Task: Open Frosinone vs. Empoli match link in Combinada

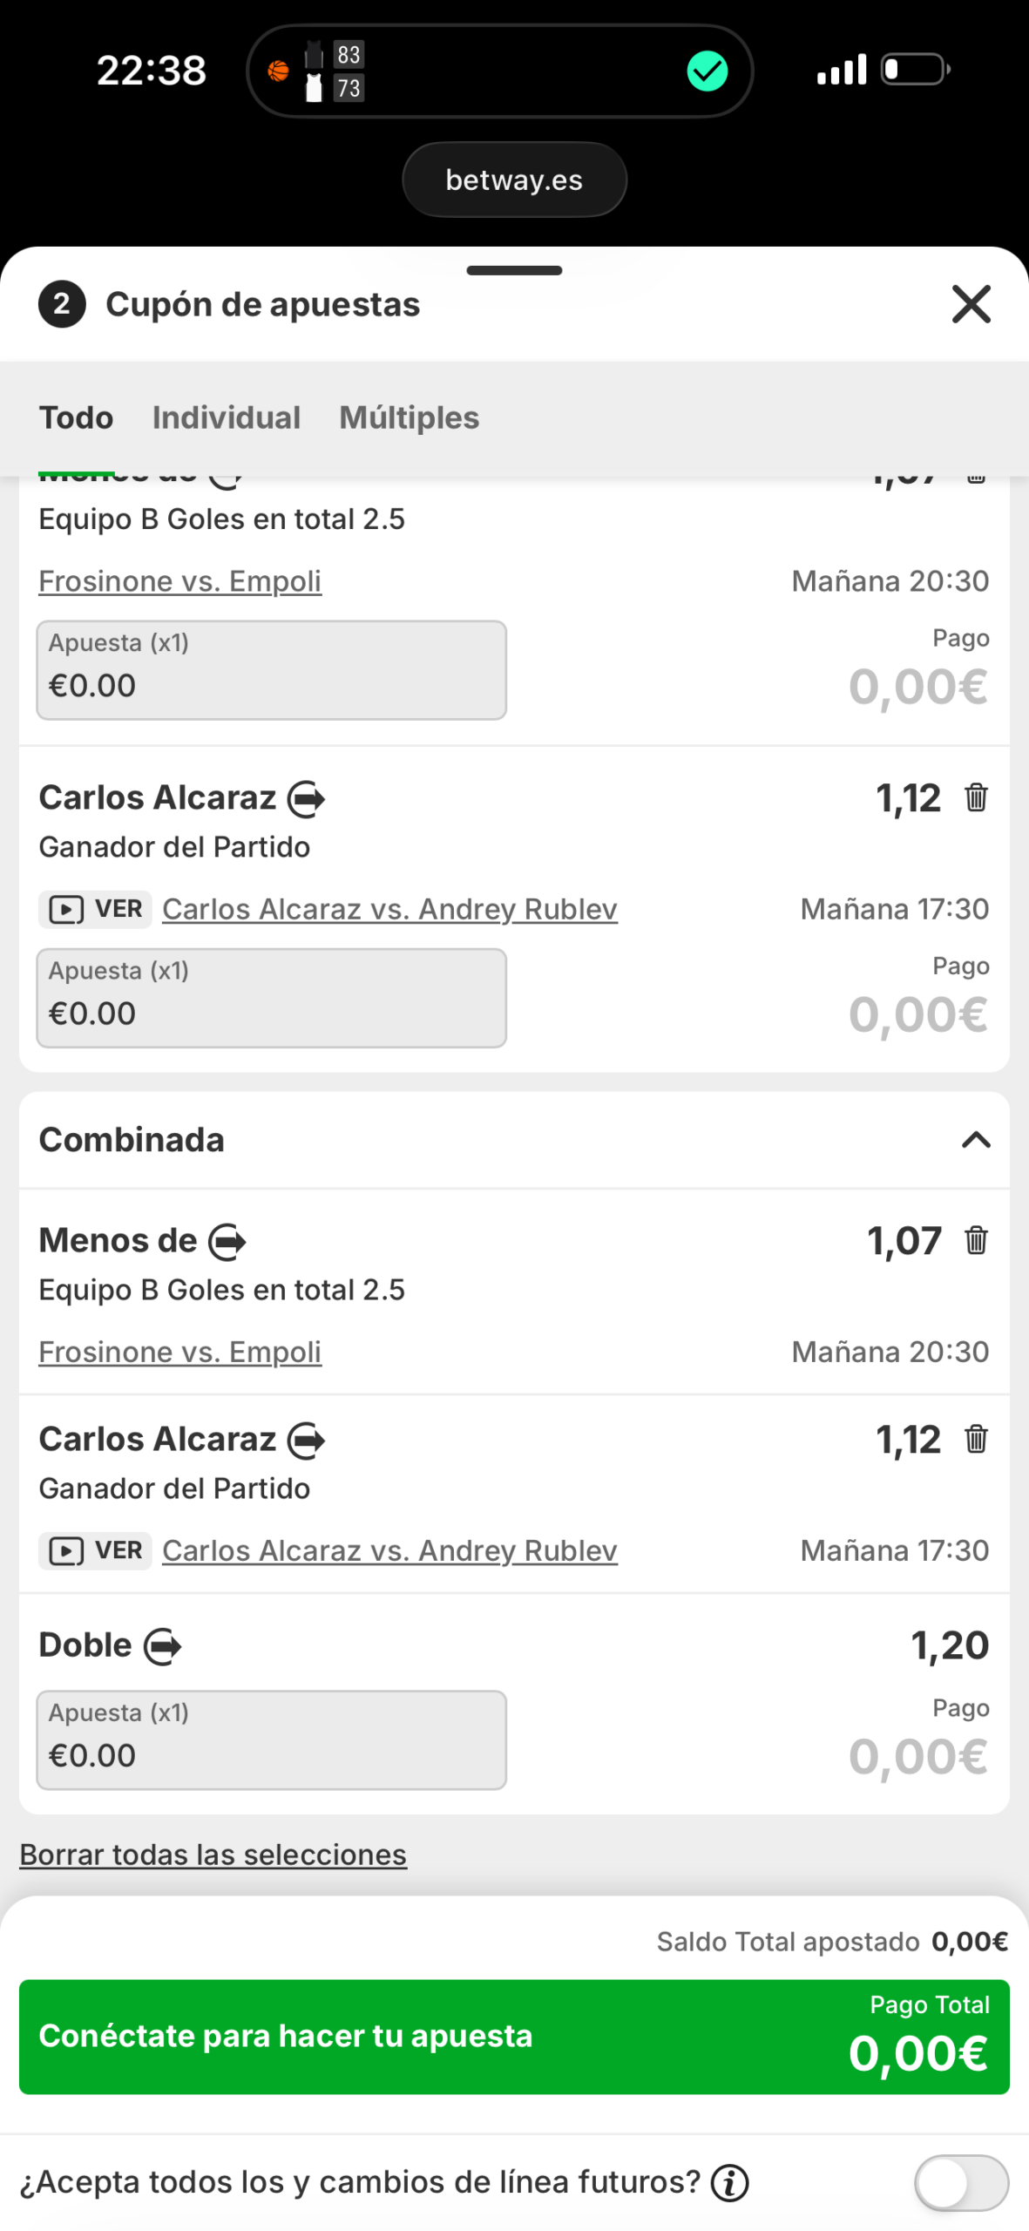Action: pyautogui.click(x=179, y=1352)
